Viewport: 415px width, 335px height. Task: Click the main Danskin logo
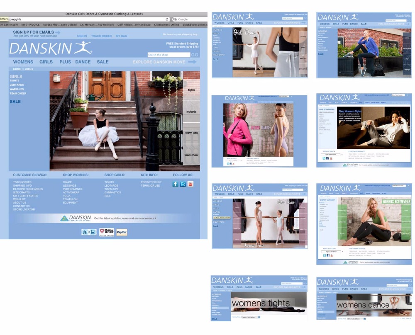[x=51, y=49]
